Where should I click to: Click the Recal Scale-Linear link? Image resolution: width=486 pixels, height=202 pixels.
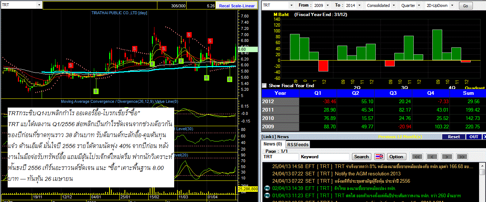point(237,6)
